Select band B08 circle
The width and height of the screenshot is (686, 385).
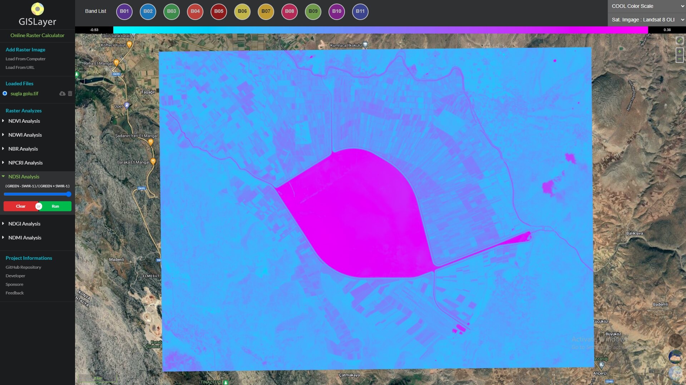[x=290, y=11]
